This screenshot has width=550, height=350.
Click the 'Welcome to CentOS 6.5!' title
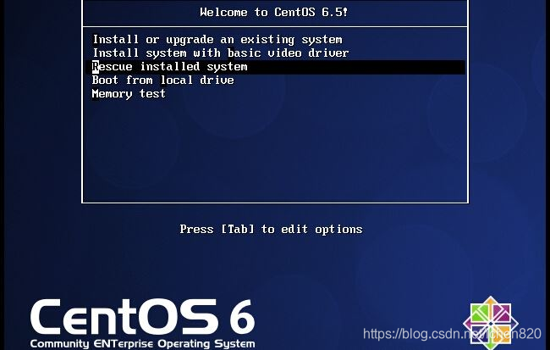[x=274, y=13]
